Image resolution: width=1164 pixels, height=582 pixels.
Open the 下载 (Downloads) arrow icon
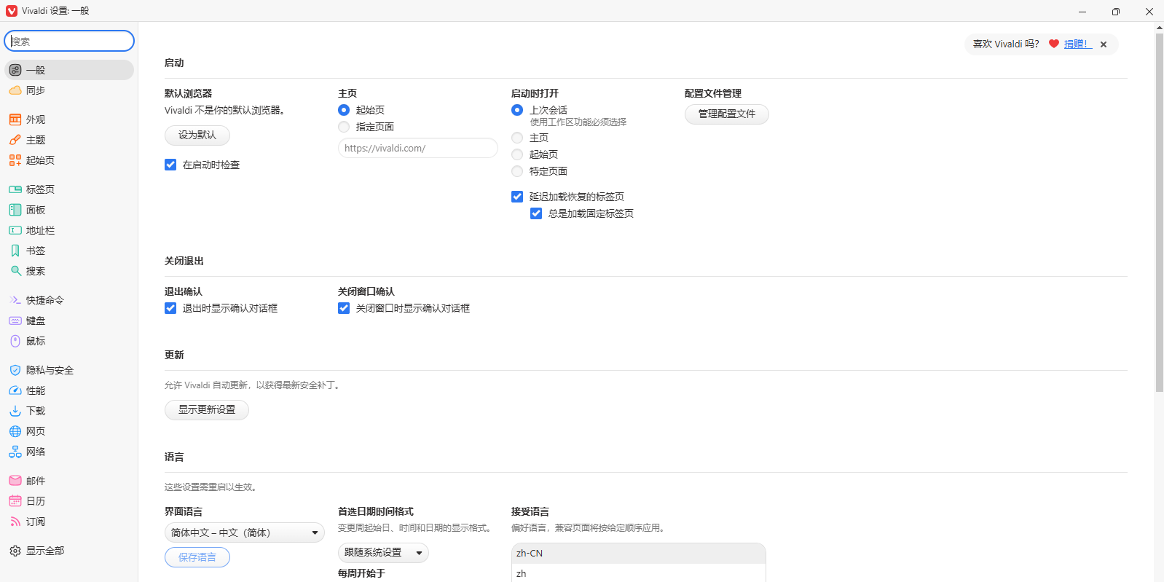15,411
